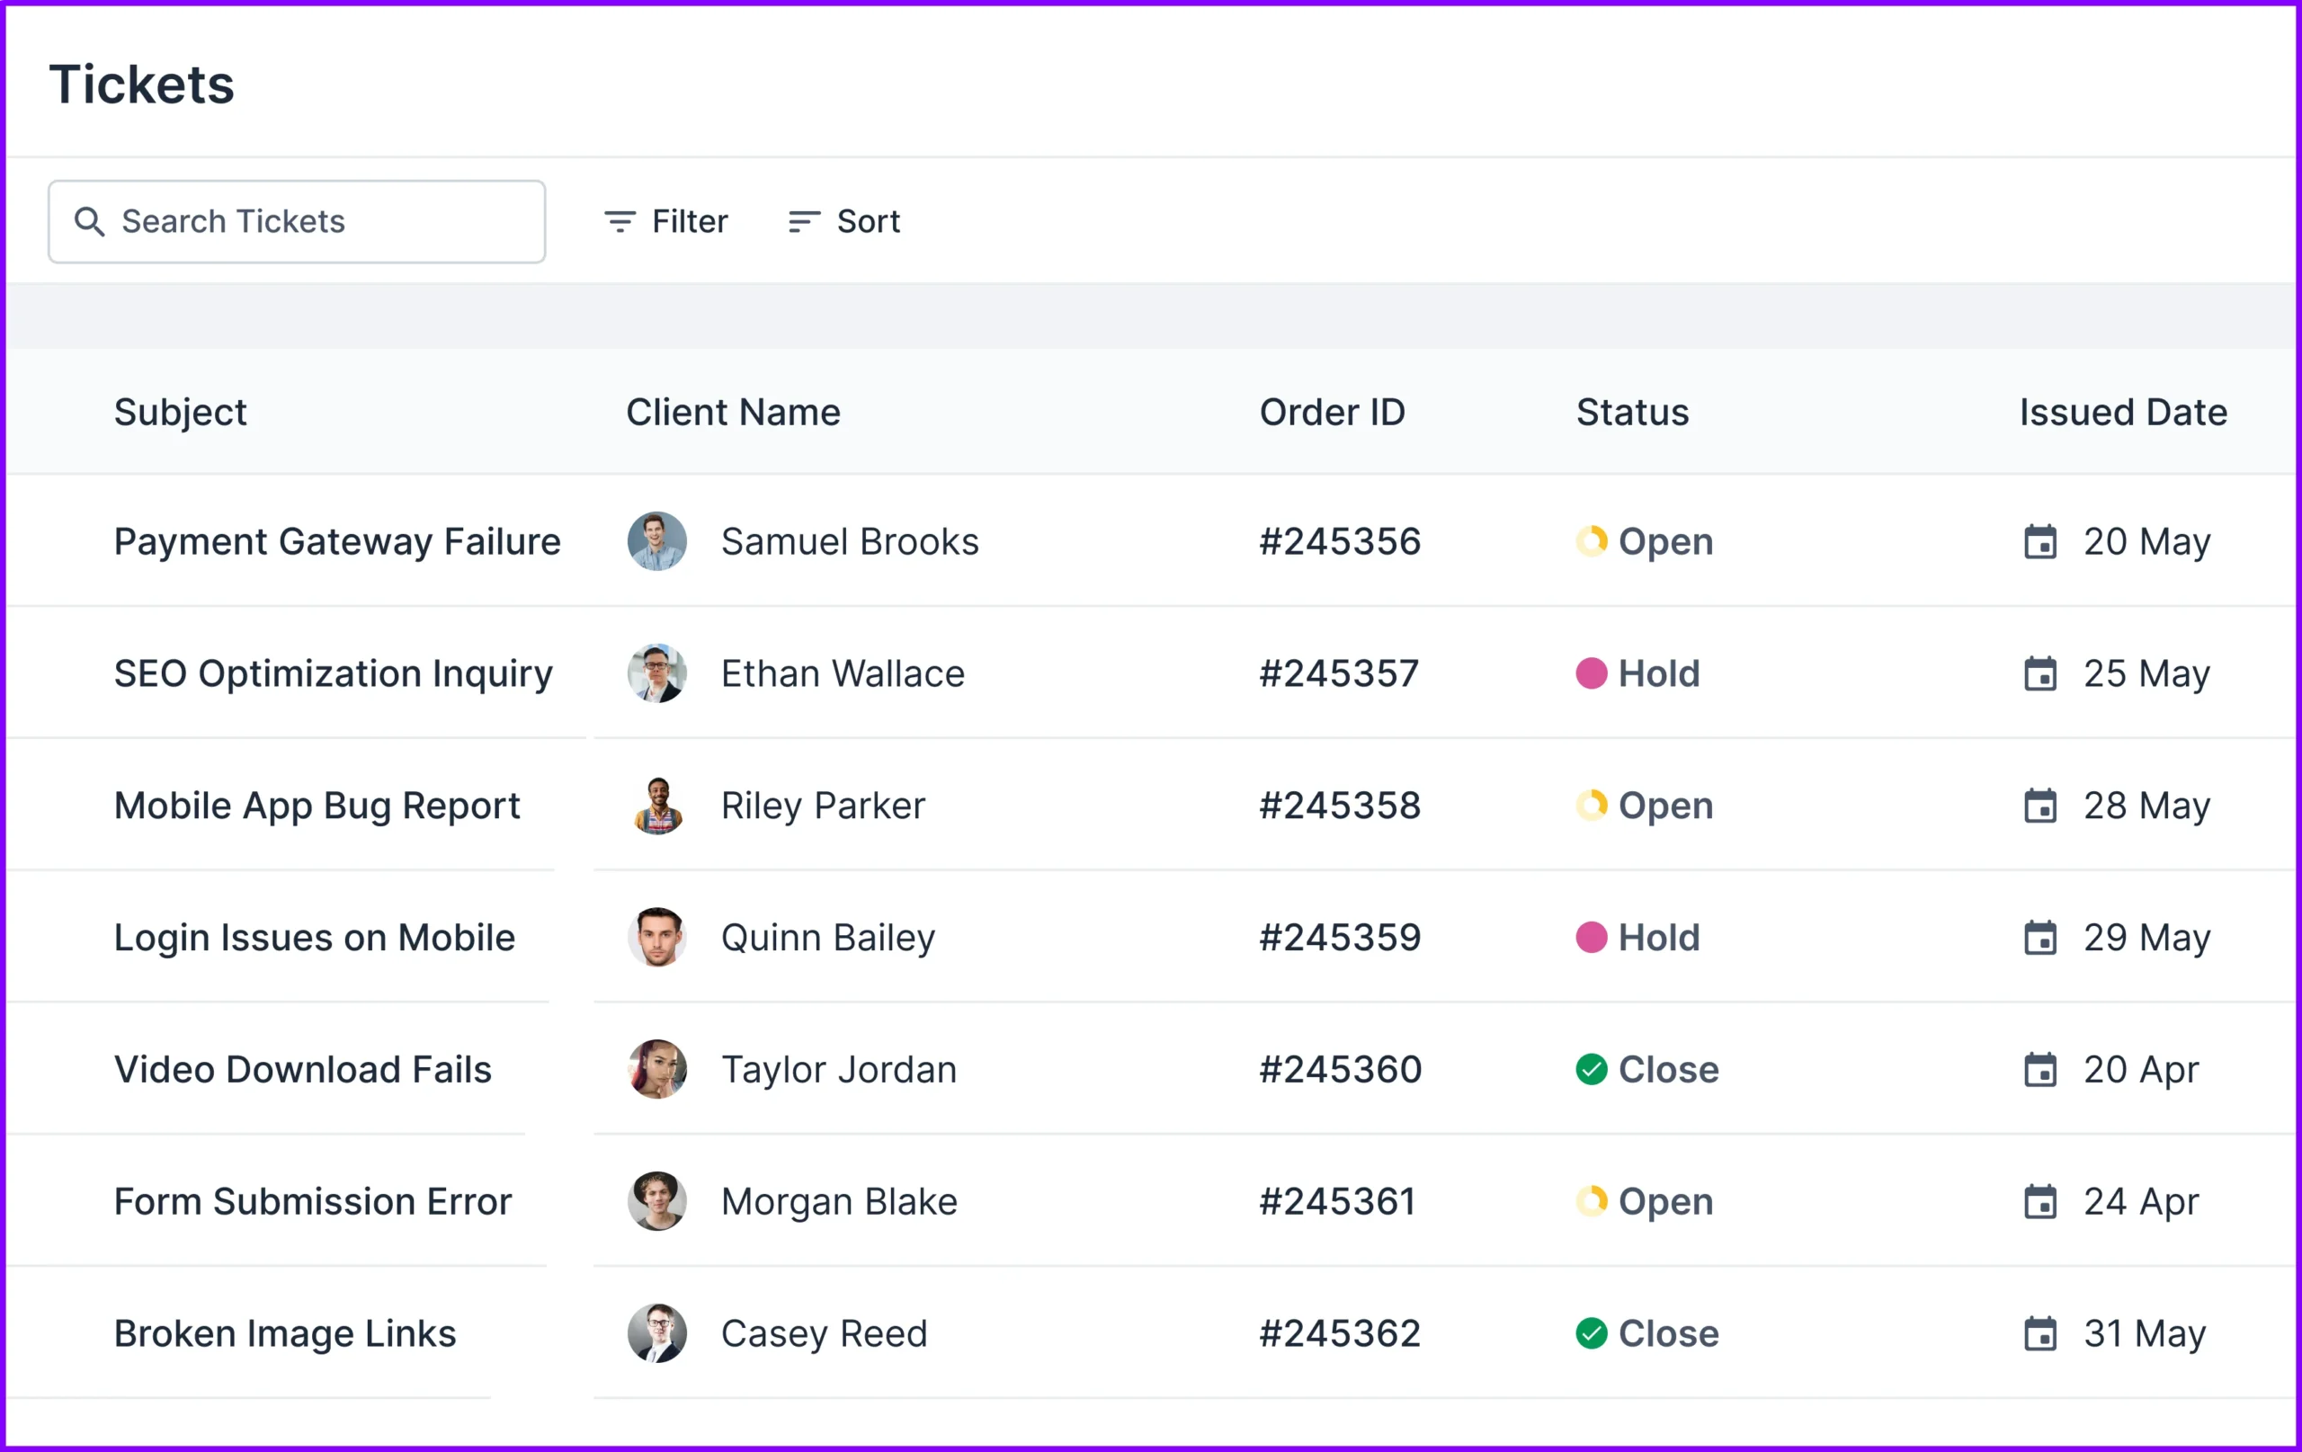
Task: Click the yellow Open status icon for Riley Parker
Action: [1591, 806]
